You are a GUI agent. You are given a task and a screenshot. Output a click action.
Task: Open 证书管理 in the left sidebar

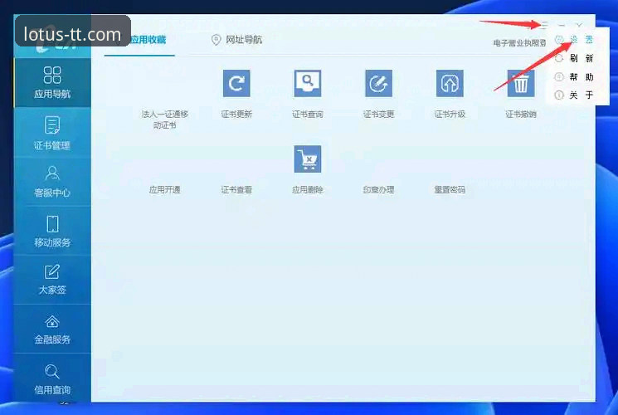pos(52,133)
